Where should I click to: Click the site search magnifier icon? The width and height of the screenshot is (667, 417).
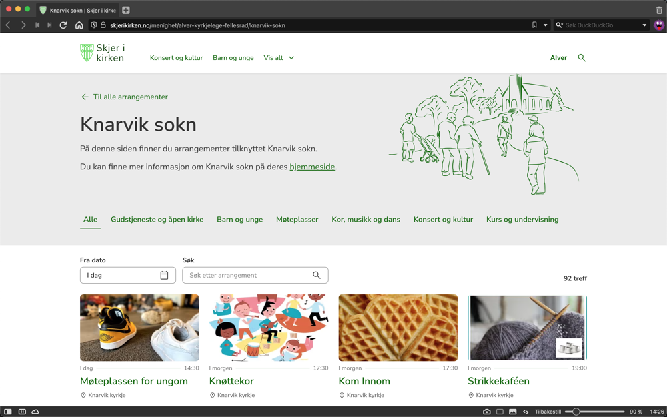(582, 58)
